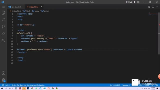Screen dimensions: 160x90
Task: Click '"Volvo"' string on line 9
Action: 40,36
